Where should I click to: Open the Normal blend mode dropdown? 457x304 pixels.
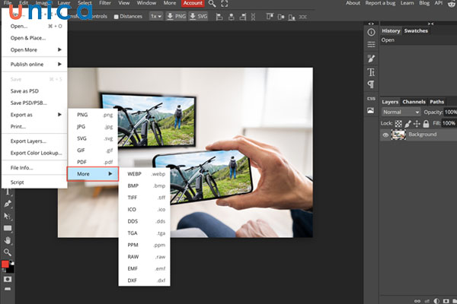(x=401, y=112)
